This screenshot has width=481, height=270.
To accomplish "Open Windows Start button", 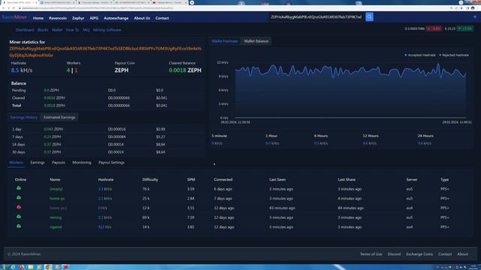I will [4, 267].
